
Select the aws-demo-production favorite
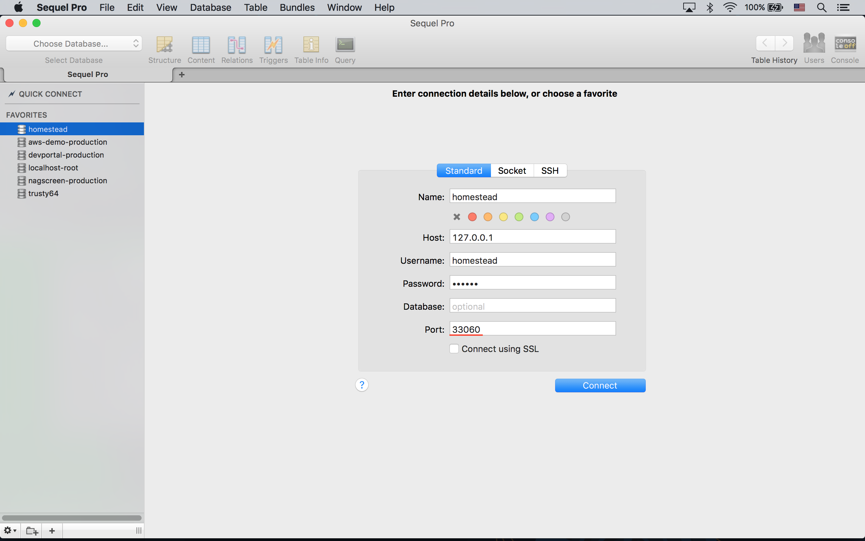(72, 142)
